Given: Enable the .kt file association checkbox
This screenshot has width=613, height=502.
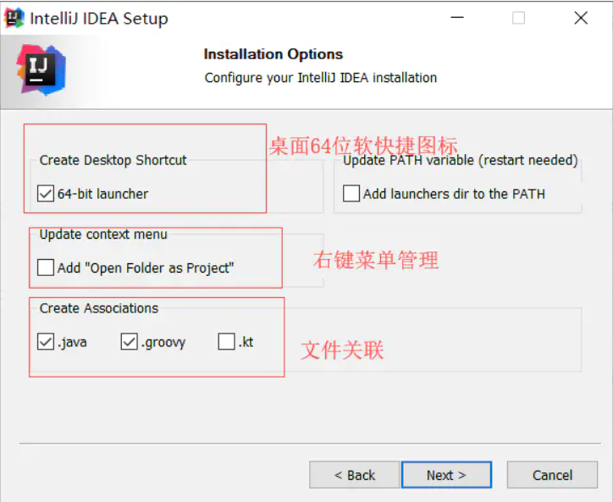Looking at the screenshot, I should click(226, 342).
